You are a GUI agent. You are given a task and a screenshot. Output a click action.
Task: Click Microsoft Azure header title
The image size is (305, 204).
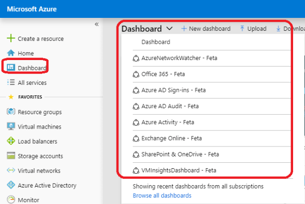click(x=32, y=9)
